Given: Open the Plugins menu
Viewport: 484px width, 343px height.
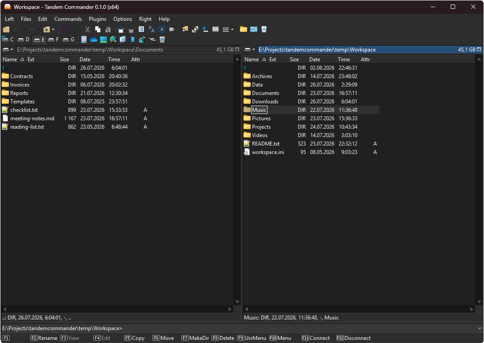Looking at the screenshot, I should [x=97, y=19].
